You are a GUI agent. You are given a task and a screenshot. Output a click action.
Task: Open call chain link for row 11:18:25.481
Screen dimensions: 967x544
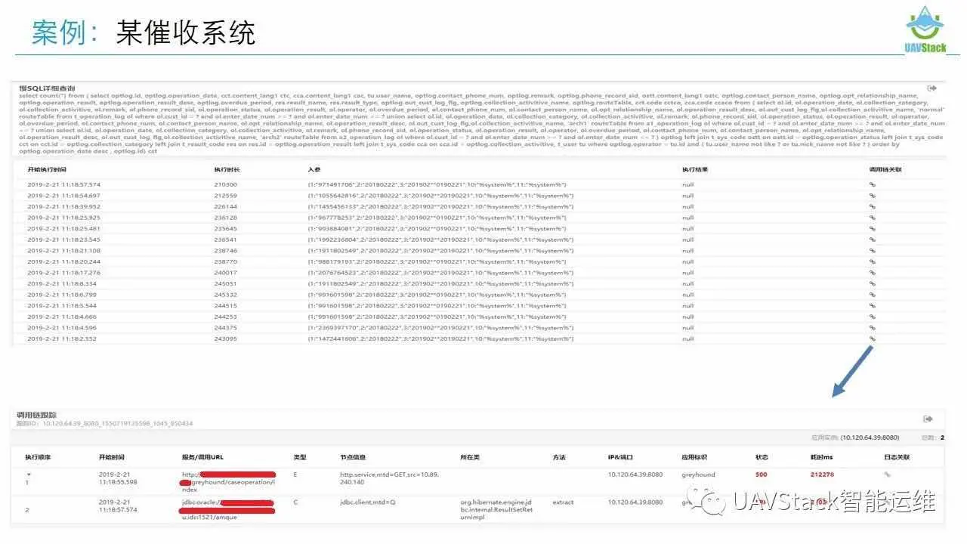click(873, 228)
